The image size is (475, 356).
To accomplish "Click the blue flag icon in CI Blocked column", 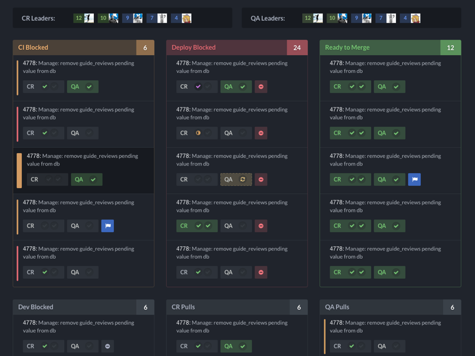I will 107,225.
